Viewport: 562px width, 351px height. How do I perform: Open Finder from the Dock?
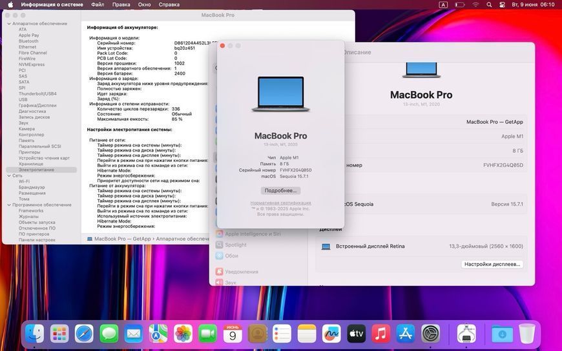(x=35, y=334)
